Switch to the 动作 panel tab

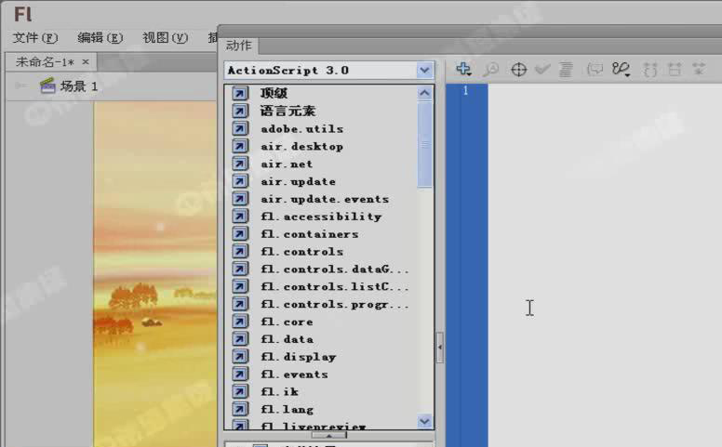click(x=239, y=46)
